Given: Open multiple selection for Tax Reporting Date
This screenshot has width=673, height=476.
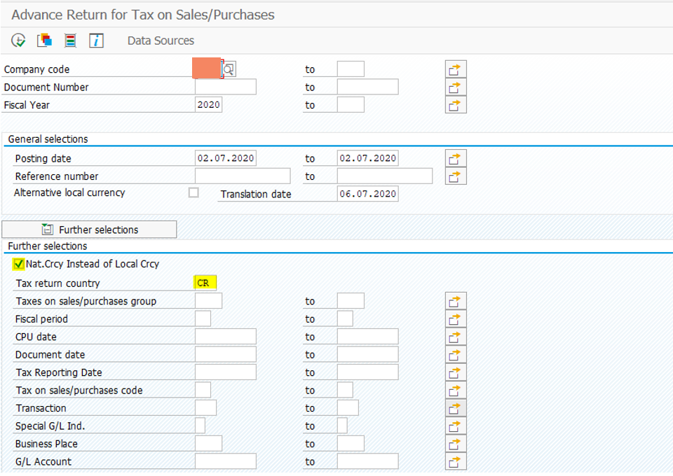Looking at the screenshot, I should coord(456,372).
